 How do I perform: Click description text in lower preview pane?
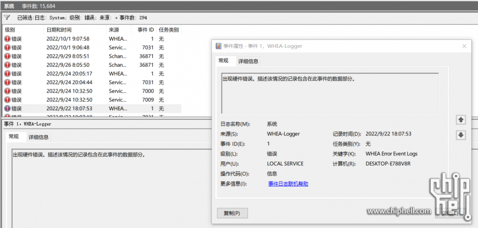79,154
